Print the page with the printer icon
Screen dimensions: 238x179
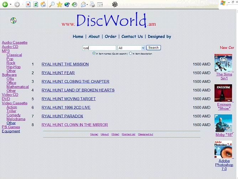pyautogui.click(x=92, y=4)
